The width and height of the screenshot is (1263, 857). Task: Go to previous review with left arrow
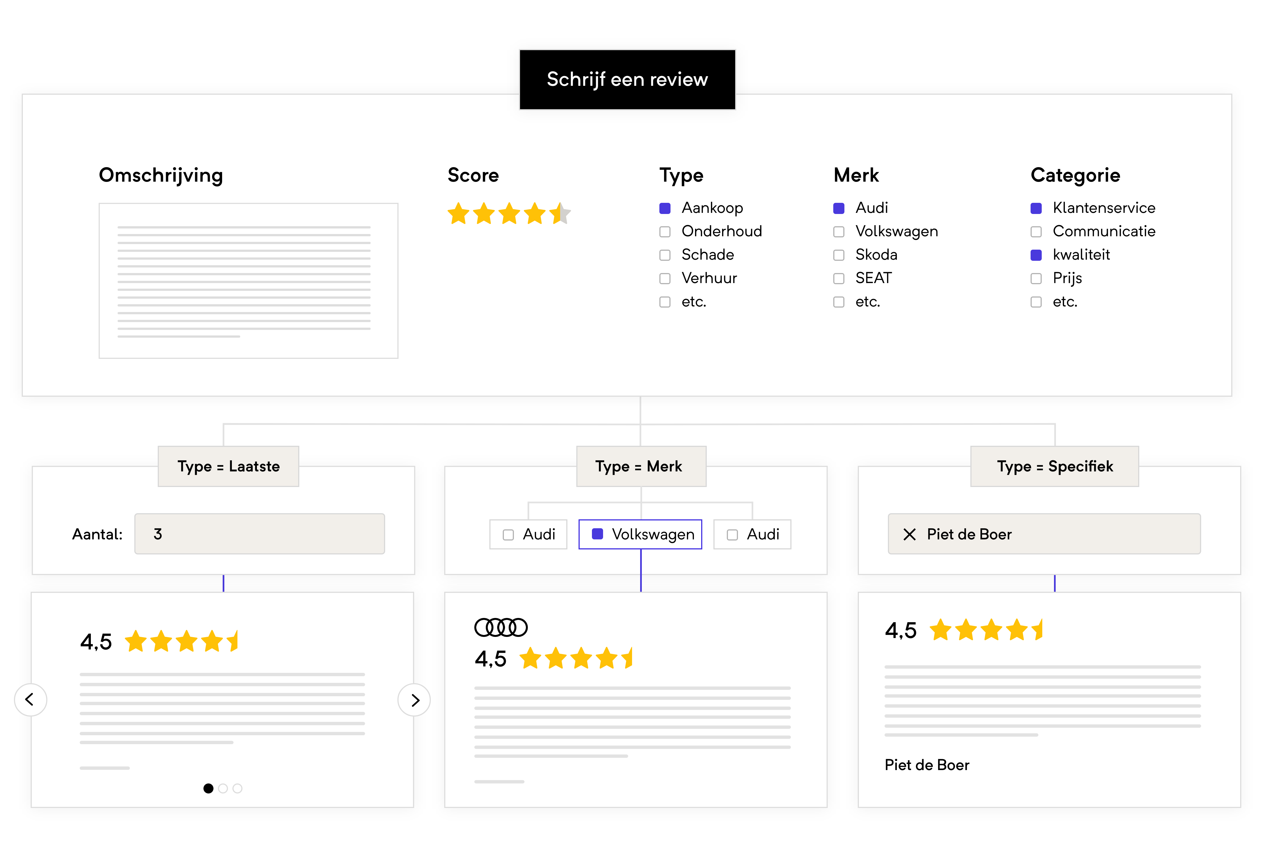(30, 699)
